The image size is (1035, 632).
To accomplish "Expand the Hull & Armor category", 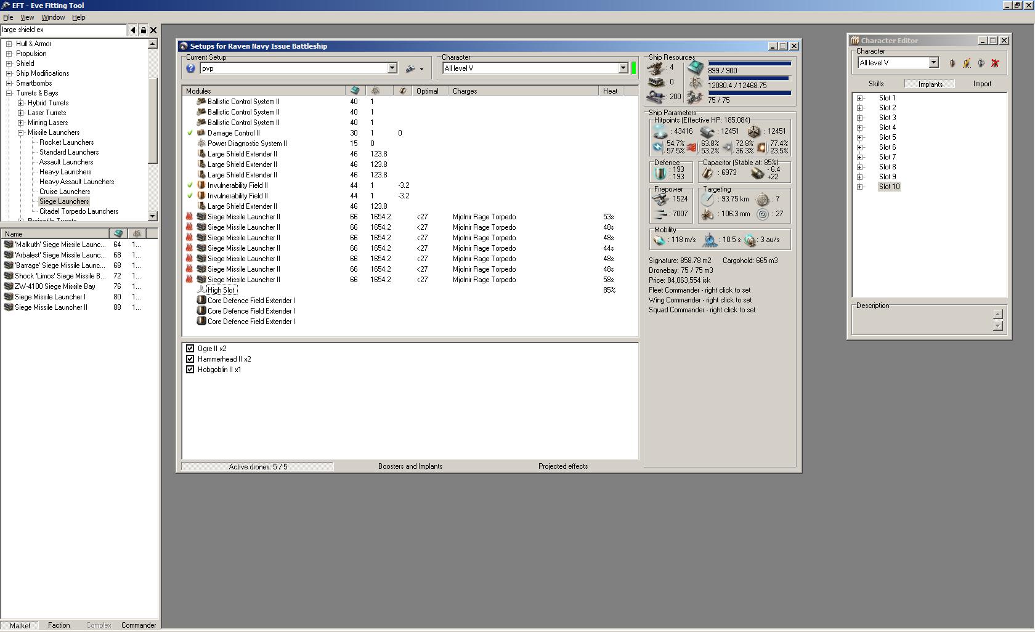I will [9, 44].
